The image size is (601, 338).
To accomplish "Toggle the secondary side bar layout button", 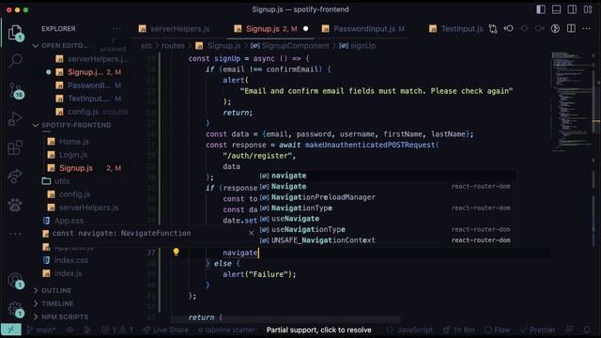I will [572, 9].
